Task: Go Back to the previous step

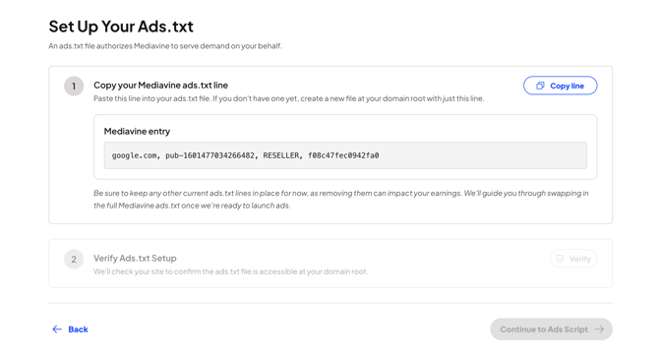Action: pyautogui.click(x=70, y=329)
